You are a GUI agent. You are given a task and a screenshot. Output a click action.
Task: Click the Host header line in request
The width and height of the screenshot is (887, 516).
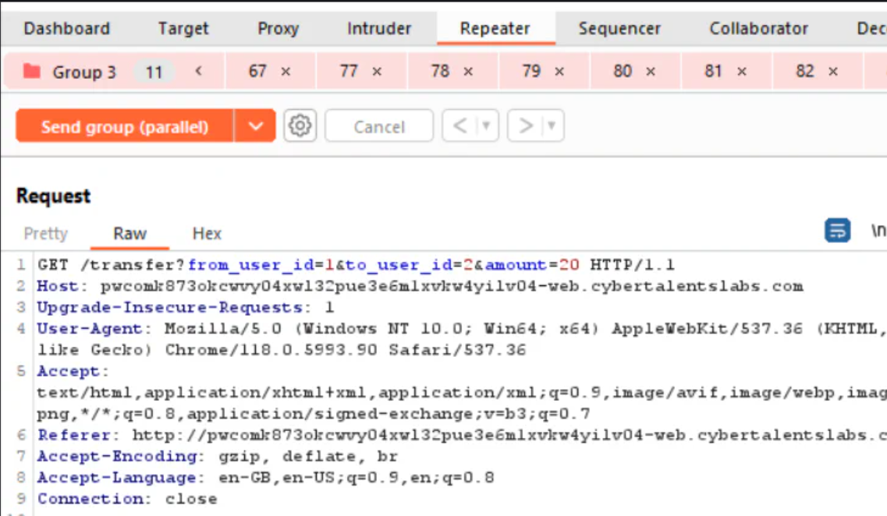pyautogui.click(x=420, y=286)
